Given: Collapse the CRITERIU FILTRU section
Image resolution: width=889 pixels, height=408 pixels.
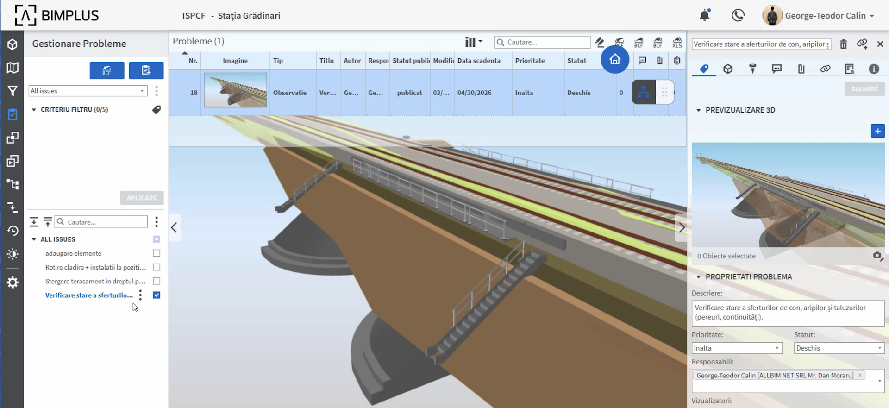Looking at the screenshot, I should [34, 110].
